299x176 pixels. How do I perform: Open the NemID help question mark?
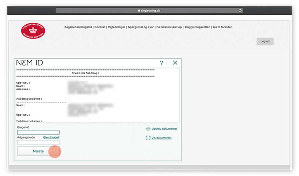[x=161, y=63]
